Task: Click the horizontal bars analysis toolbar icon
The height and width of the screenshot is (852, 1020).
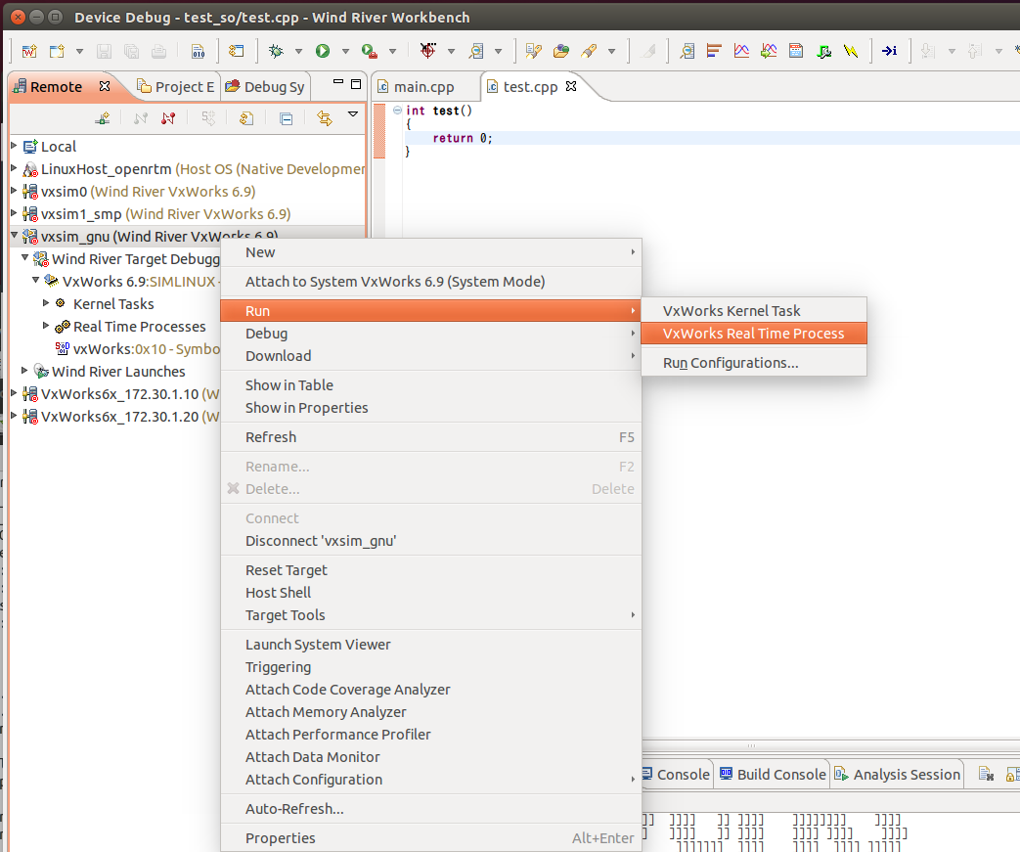Action: [x=714, y=51]
